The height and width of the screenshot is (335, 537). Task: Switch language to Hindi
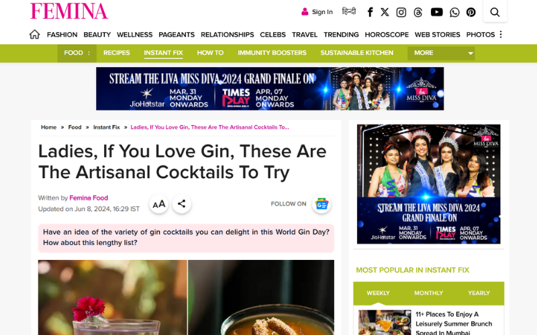click(x=348, y=11)
